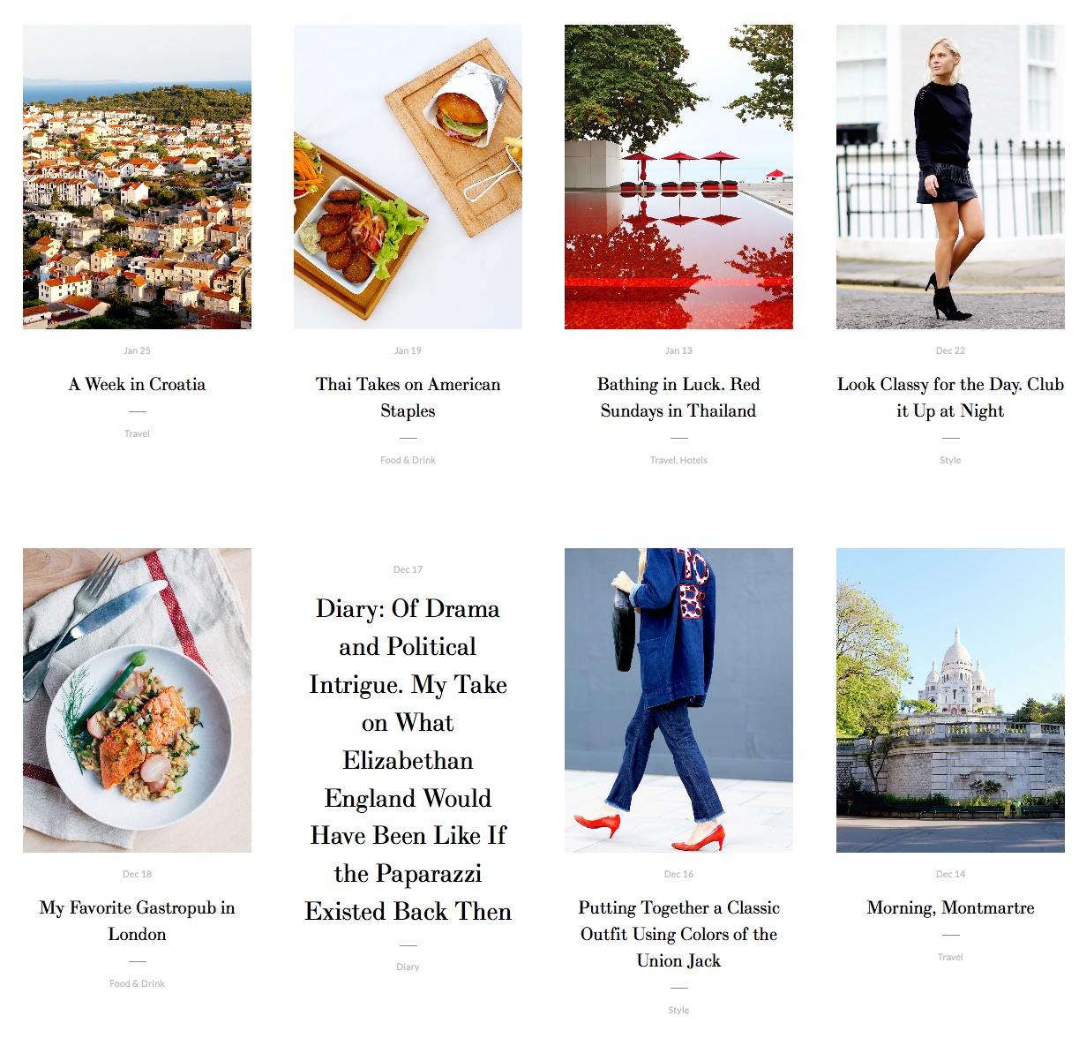This screenshot has height=1046, width=1079.
Task: Open the Croatia hillside town photo
Action: coord(137,177)
